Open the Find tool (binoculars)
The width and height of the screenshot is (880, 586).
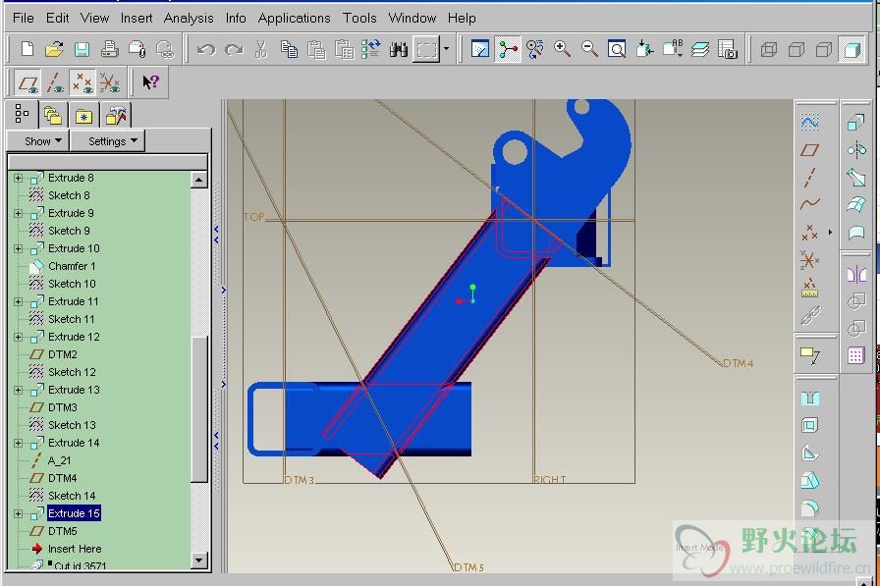pyautogui.click(x=399, y=50)
